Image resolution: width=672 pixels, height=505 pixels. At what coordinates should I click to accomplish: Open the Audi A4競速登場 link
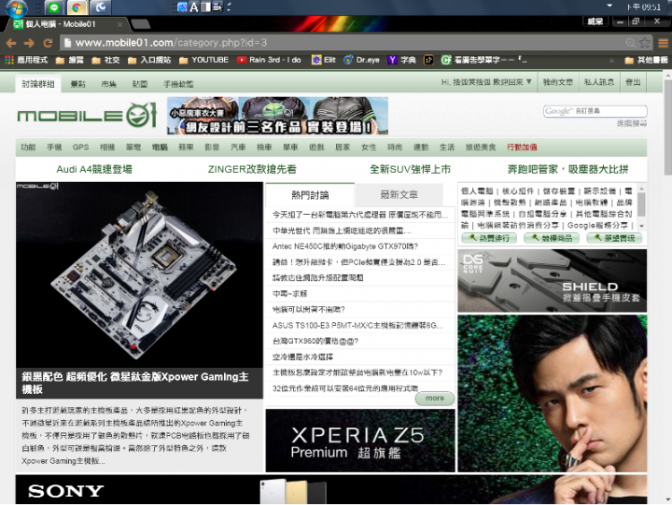coord(94,169)
